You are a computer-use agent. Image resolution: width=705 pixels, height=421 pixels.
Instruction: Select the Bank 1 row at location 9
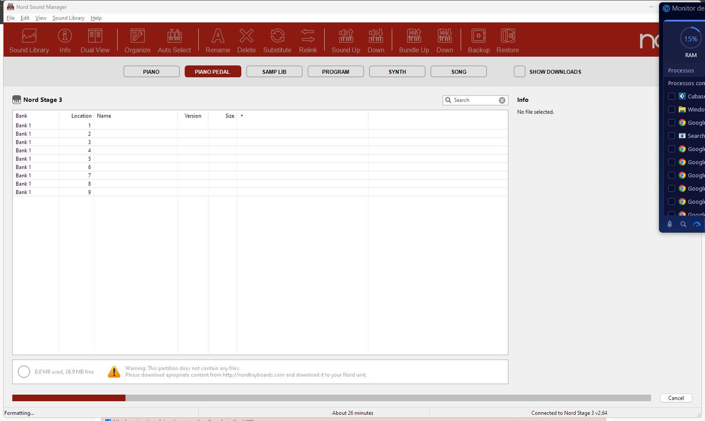(260, 192)
